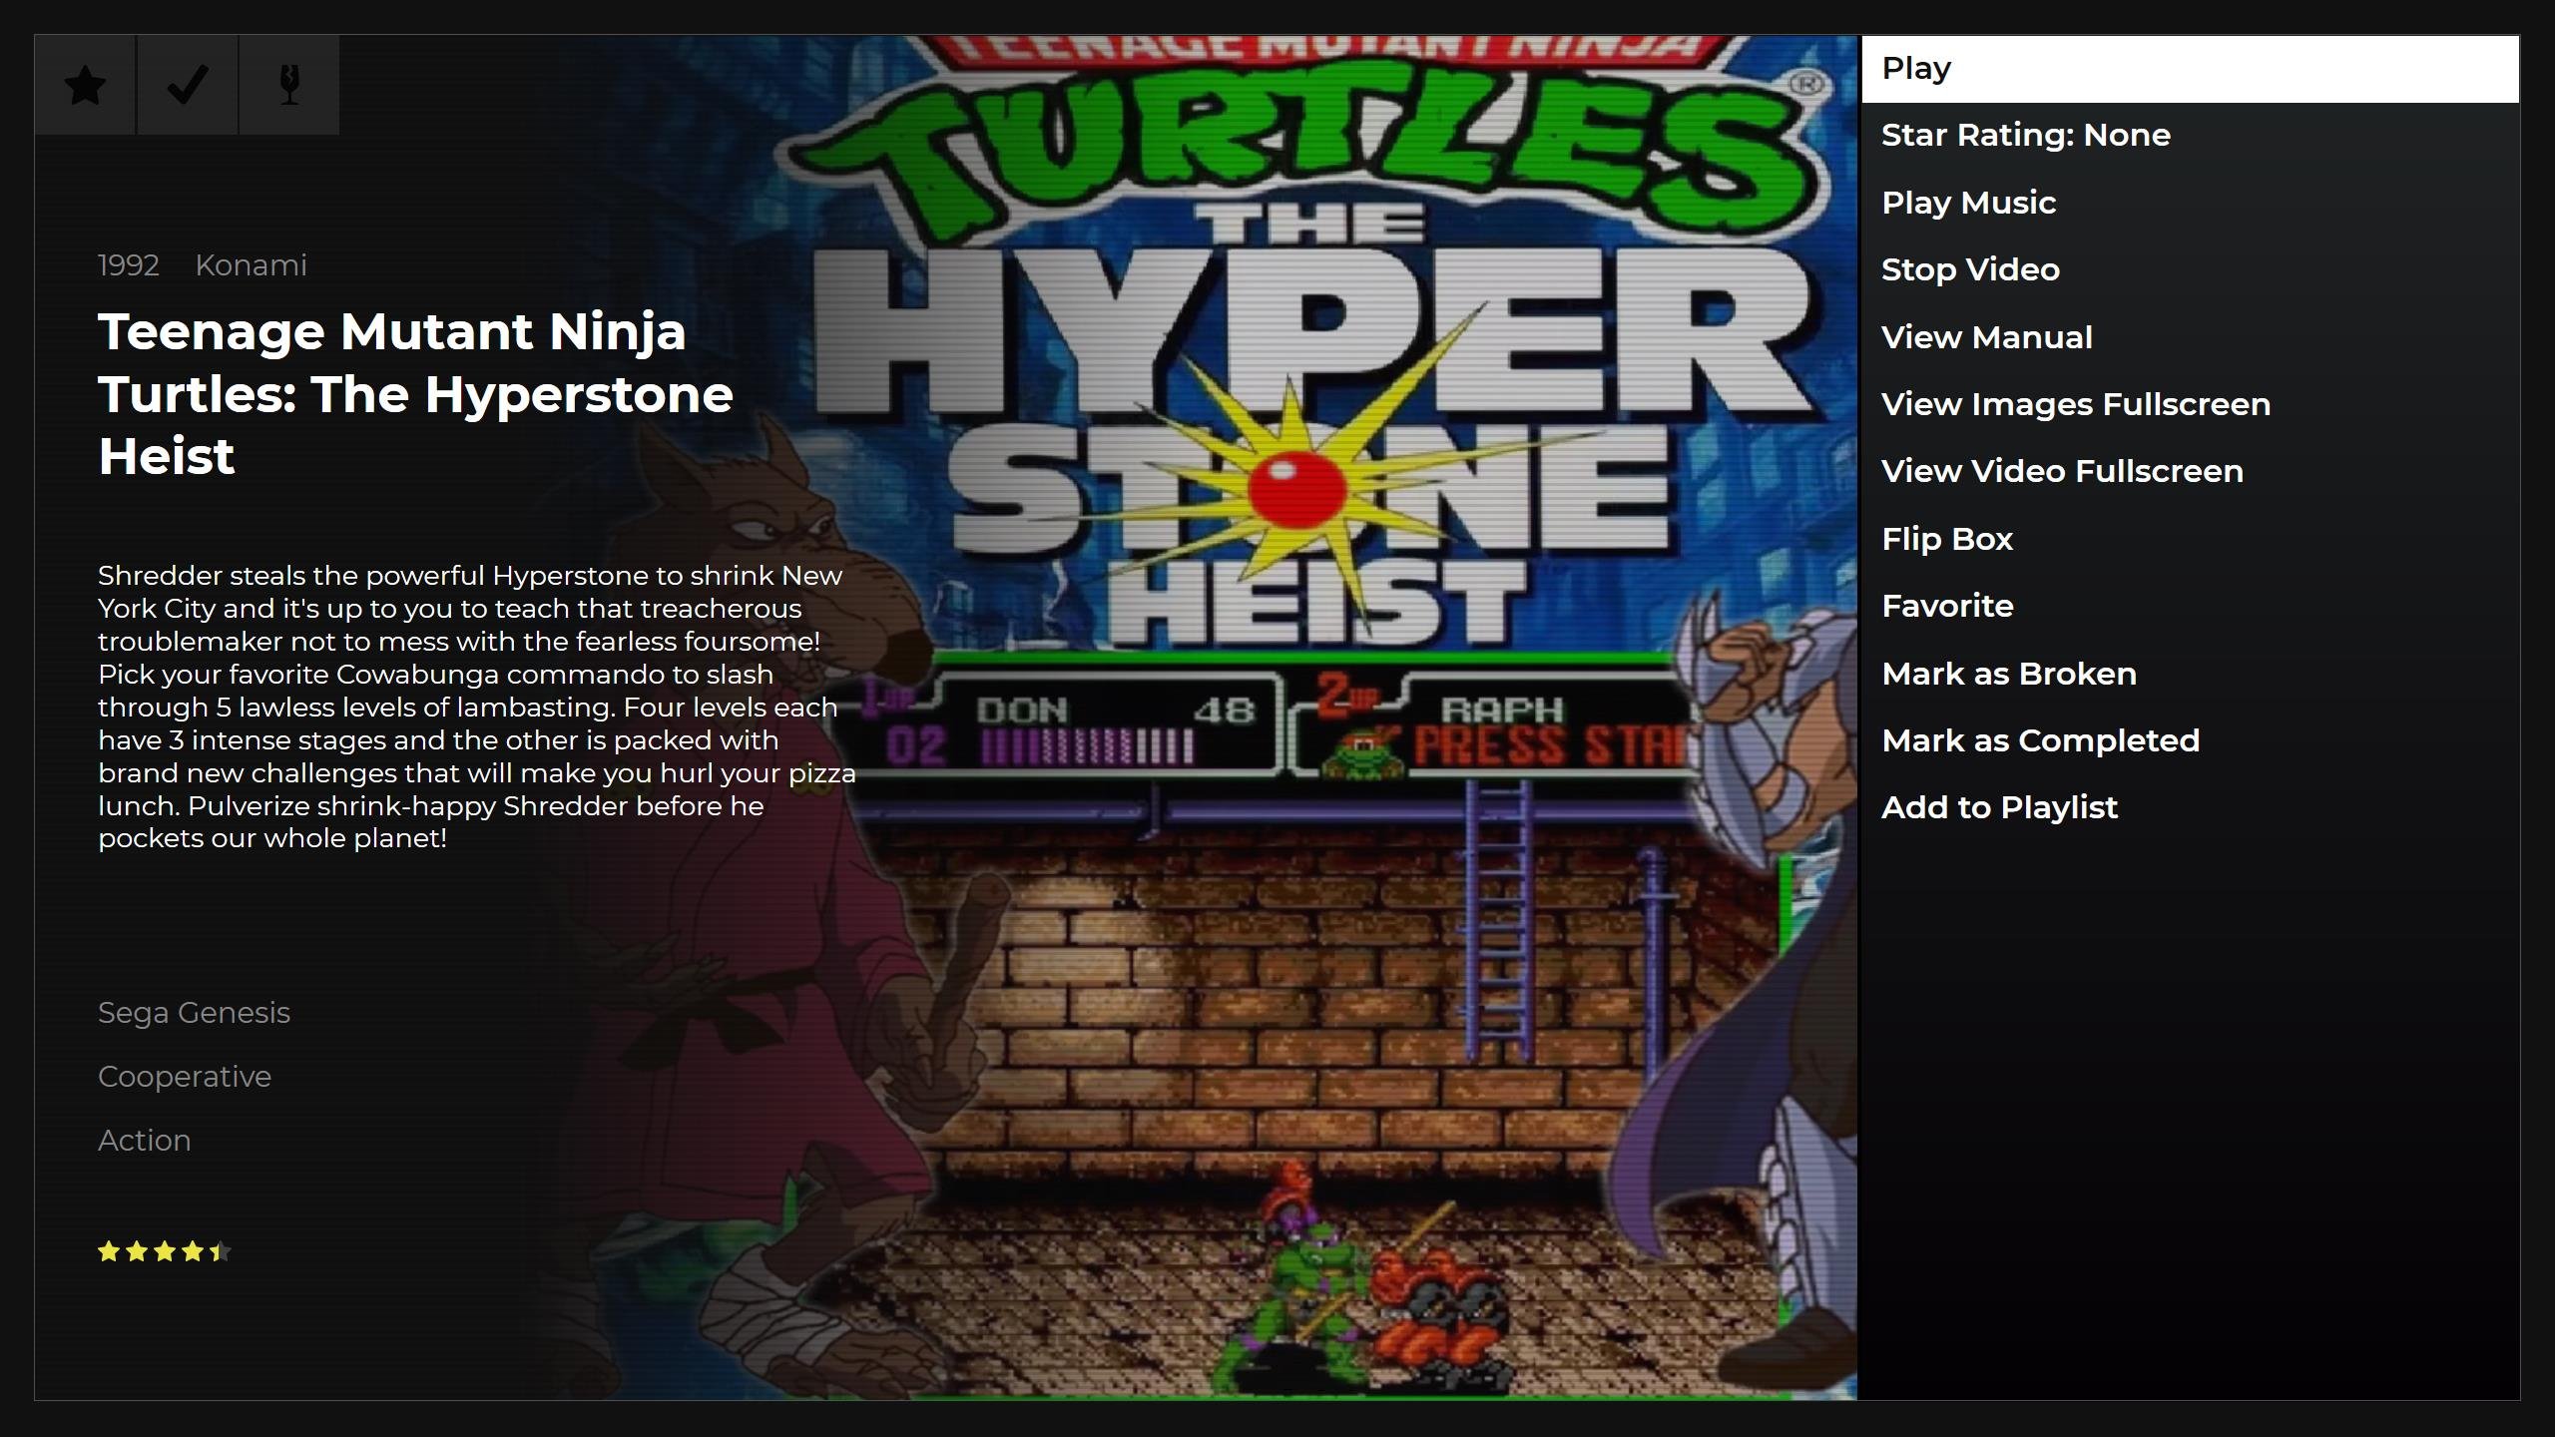Click the Shredder description paragraph
The height and width of the screenshot is (1437, 2555).
[x=476, y=707]
